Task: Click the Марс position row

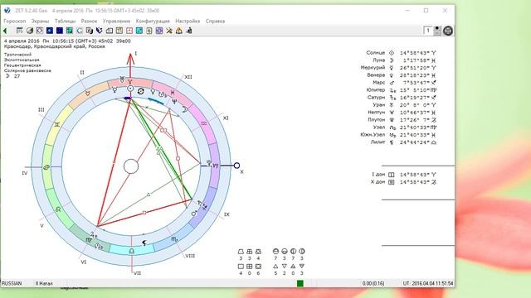Action: click(x=405, y=83)
